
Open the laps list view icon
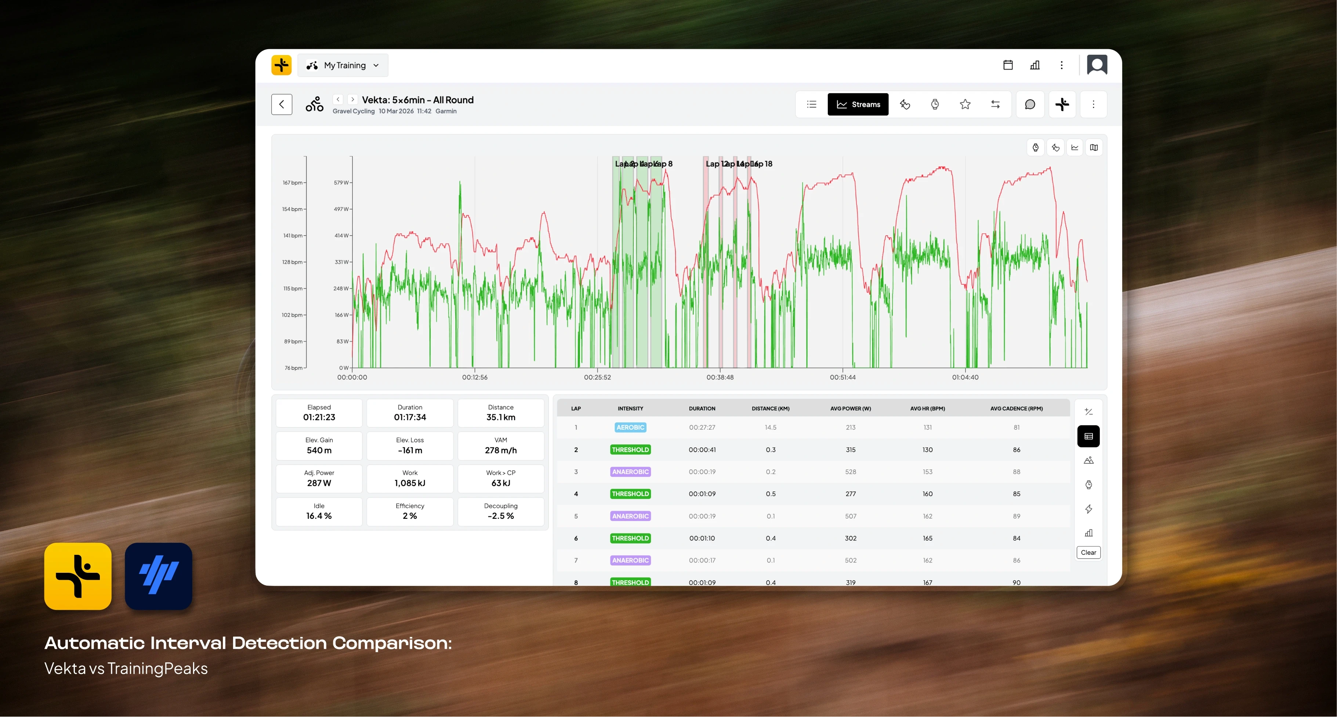[x=811, y=104]
